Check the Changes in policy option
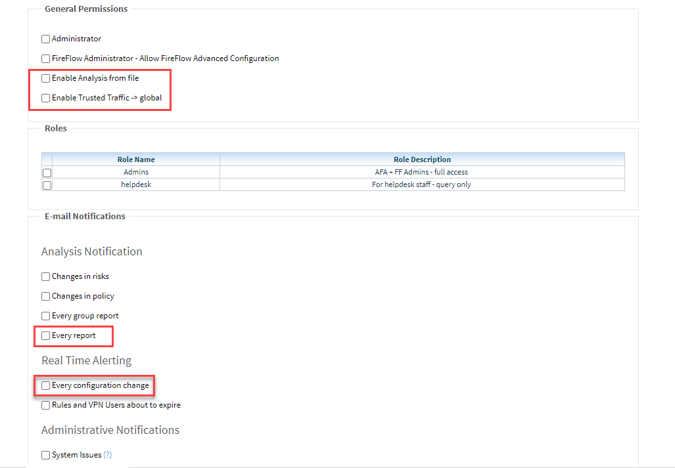This screenshot has width=675, height=468. (x=45, y=296)
